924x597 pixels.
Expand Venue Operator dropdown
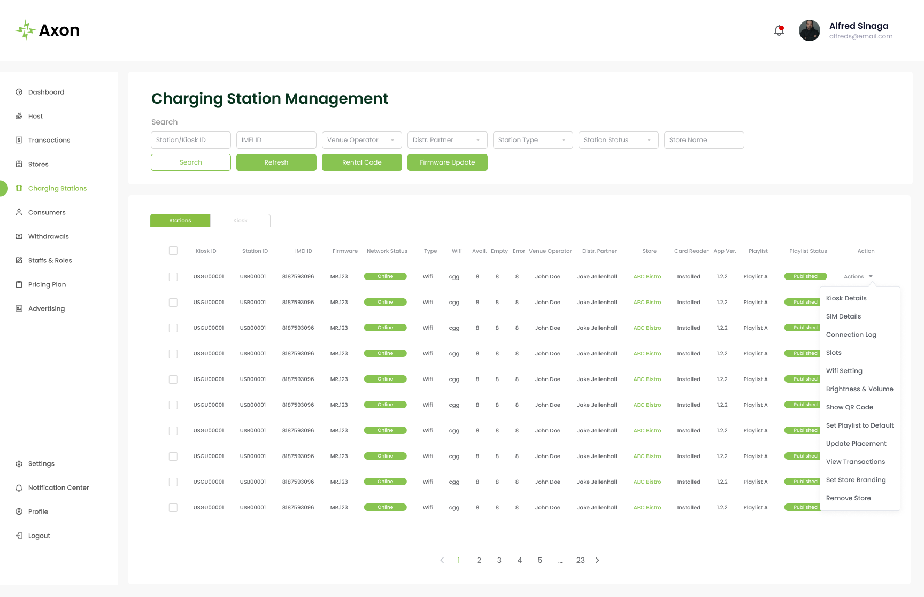coord(362,140)
